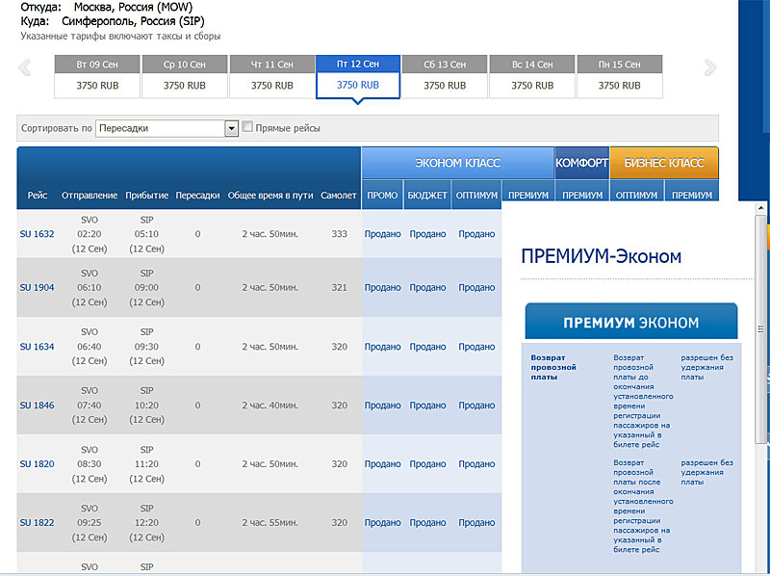This screenshot has width=770, height=576.
Task: Click the ПРЕМИУМ ЭКОНОМ banner in popup
Action: coord(631,322)
